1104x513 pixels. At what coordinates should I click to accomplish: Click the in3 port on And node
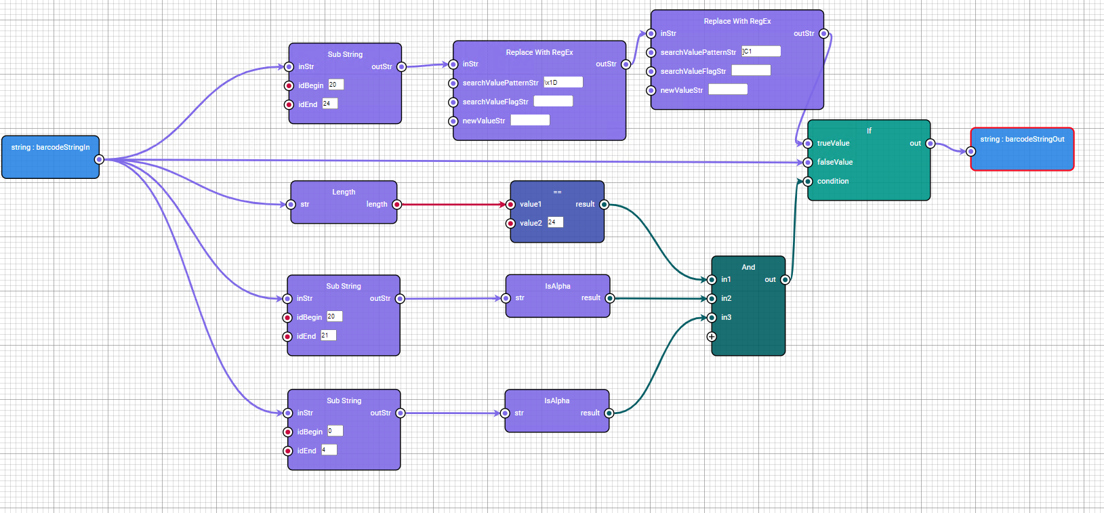[x=712, y=318]
